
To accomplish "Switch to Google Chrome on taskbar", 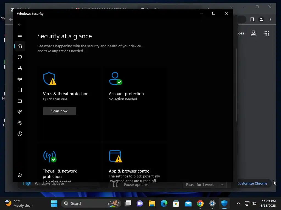I will tap(200, 203).
